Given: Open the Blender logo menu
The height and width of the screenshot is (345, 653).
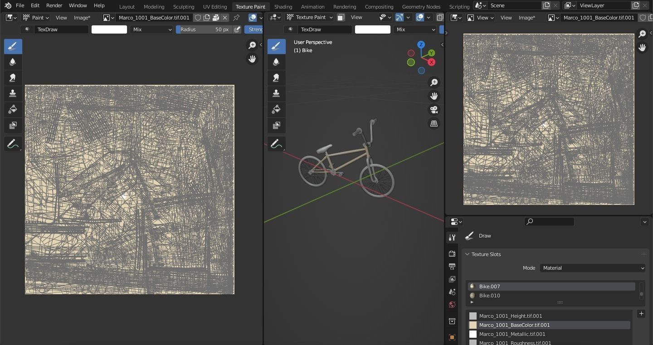Looking at the screenshot, I should pos(8,5).
